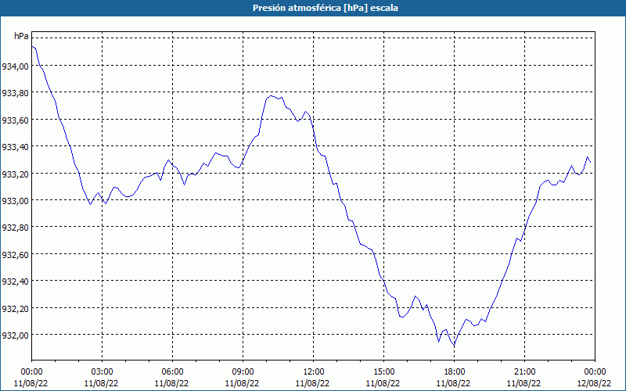Select the 933,40 y-axis label

coord(15,147)
